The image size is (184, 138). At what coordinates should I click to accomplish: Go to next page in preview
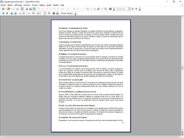[7, 13]
